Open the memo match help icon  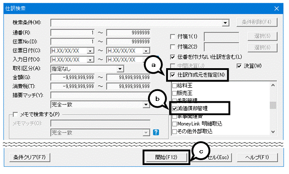(156, 132)
